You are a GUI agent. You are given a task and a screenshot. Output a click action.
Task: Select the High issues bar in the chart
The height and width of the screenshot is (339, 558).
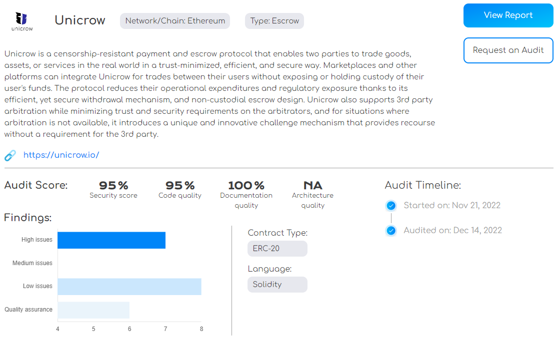(112, 240)
